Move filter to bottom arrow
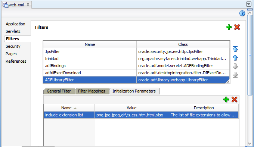Viewport: 254px width, 147px height. [235, 75]
